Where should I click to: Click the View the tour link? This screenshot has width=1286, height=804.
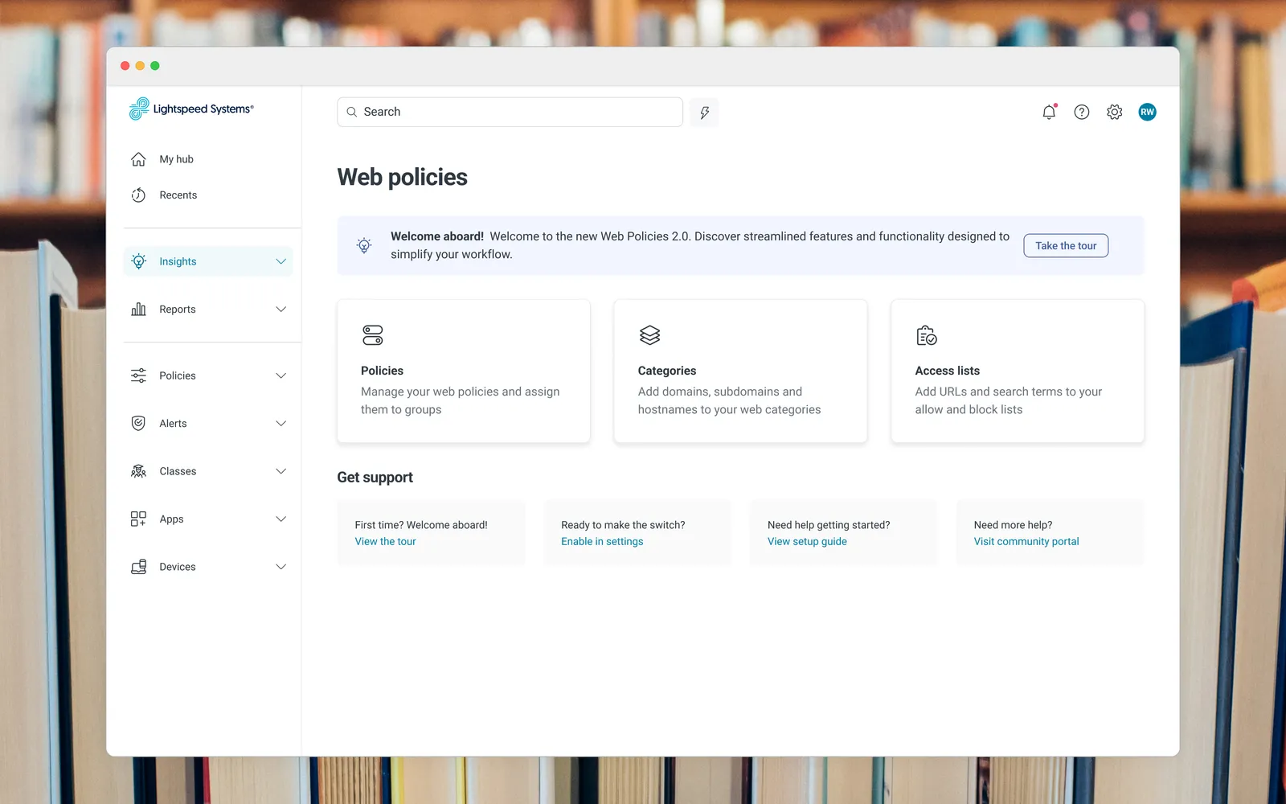(385, 542)
